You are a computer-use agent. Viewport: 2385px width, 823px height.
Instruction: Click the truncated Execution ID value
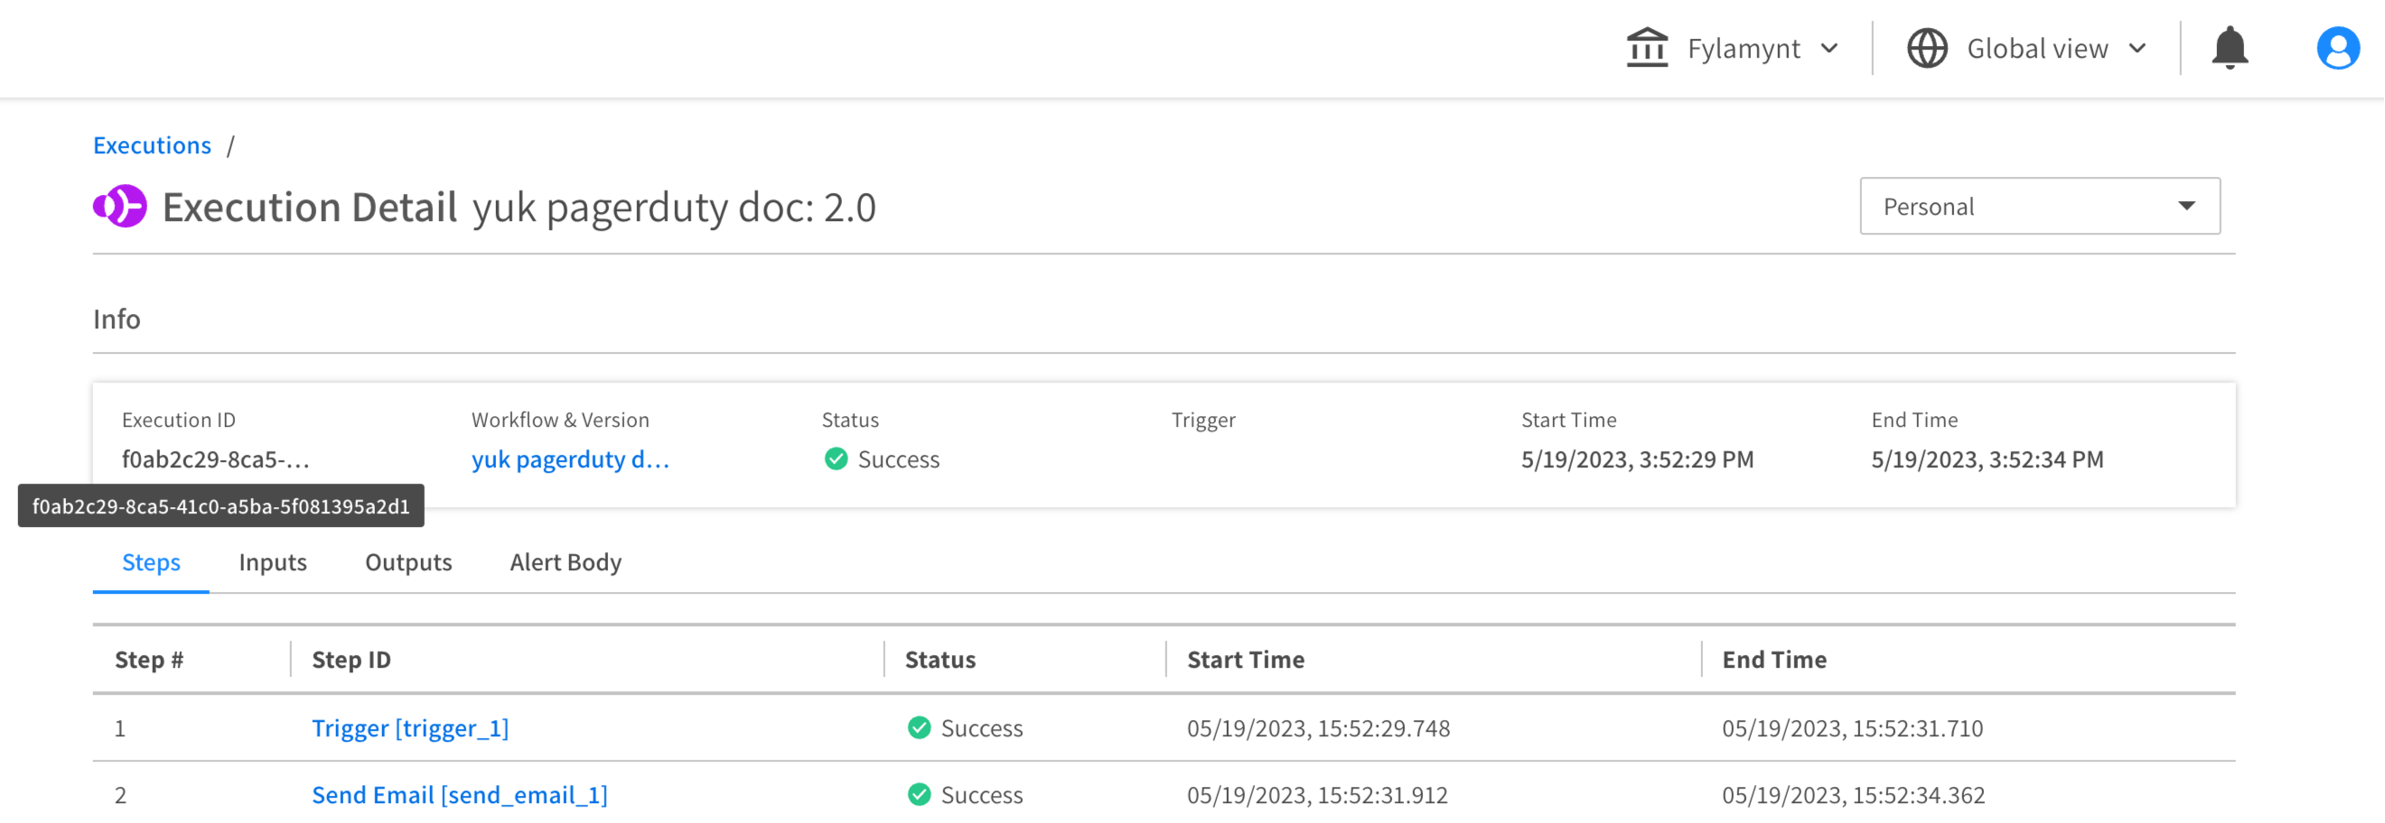click(x=216, y=458)
